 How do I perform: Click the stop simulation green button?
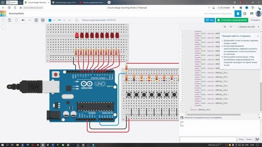(x=232, y=20)
